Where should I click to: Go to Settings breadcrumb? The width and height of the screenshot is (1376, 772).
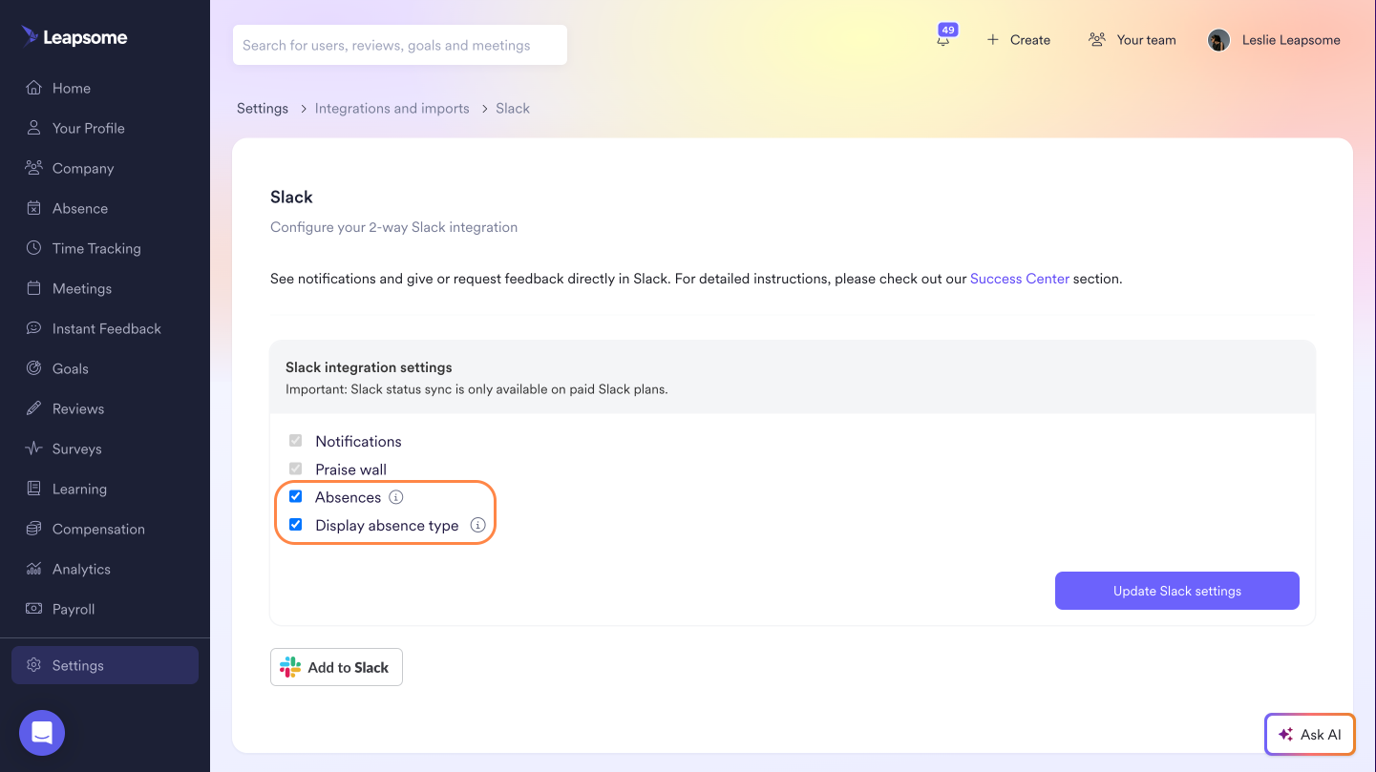tap(263, 109)
